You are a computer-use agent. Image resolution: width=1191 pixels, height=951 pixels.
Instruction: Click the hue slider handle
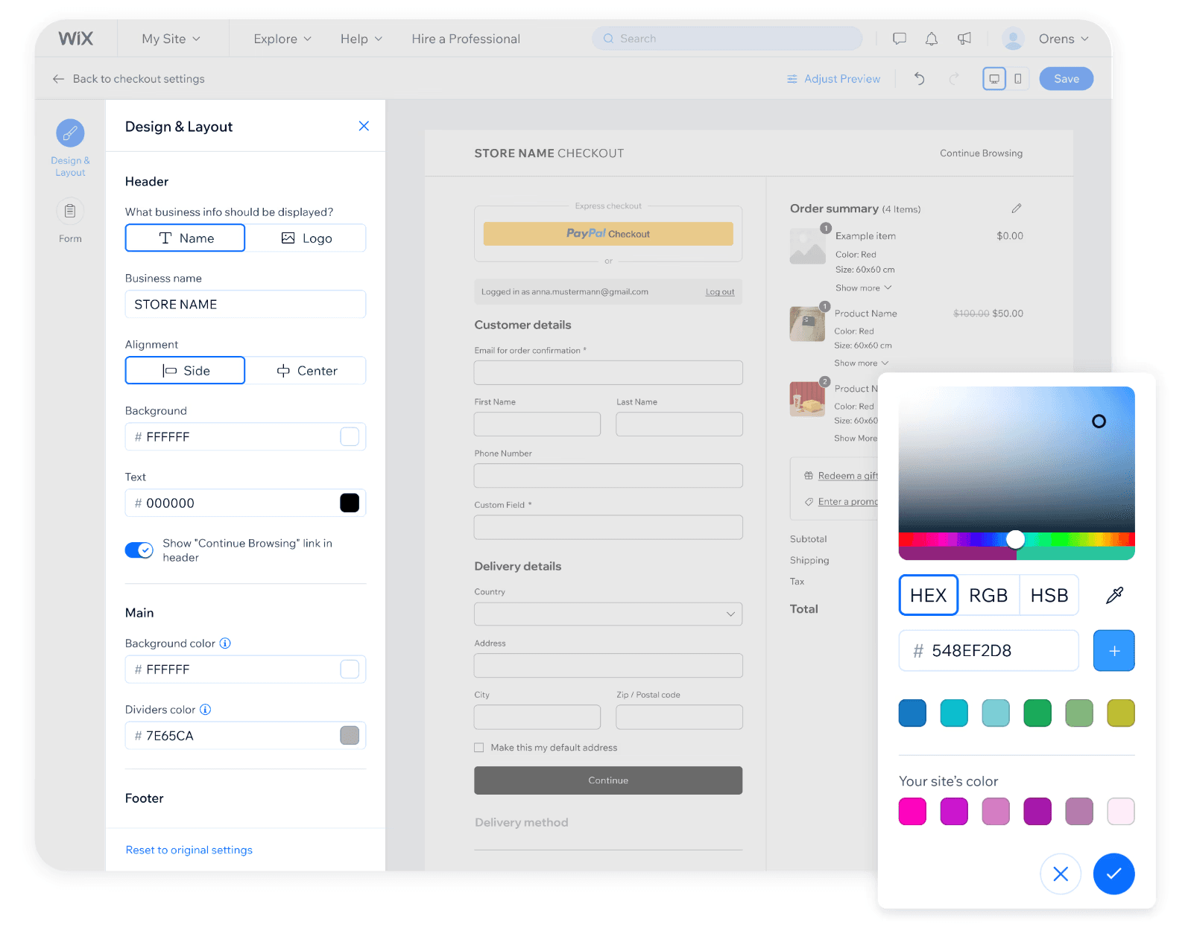point(1015,539)
